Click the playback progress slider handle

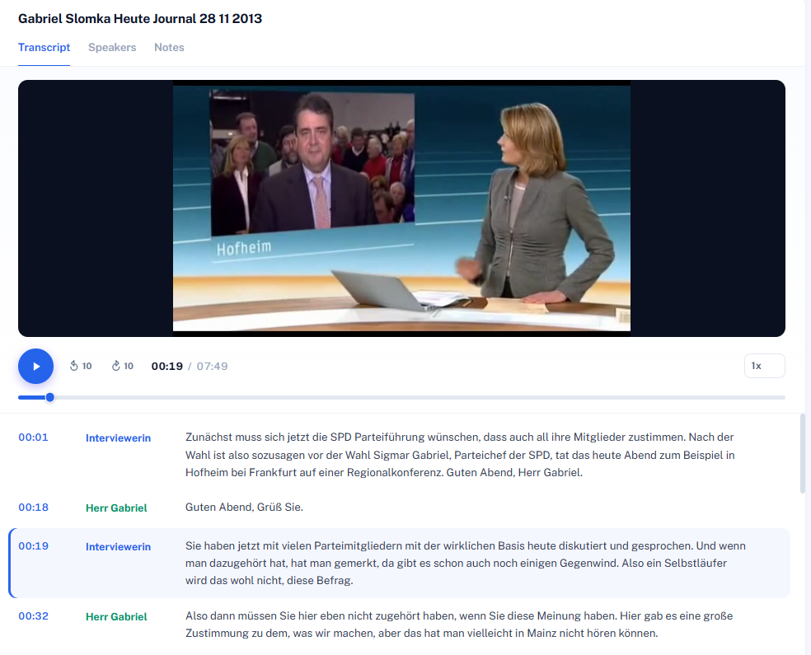click(x=49, y=398)
